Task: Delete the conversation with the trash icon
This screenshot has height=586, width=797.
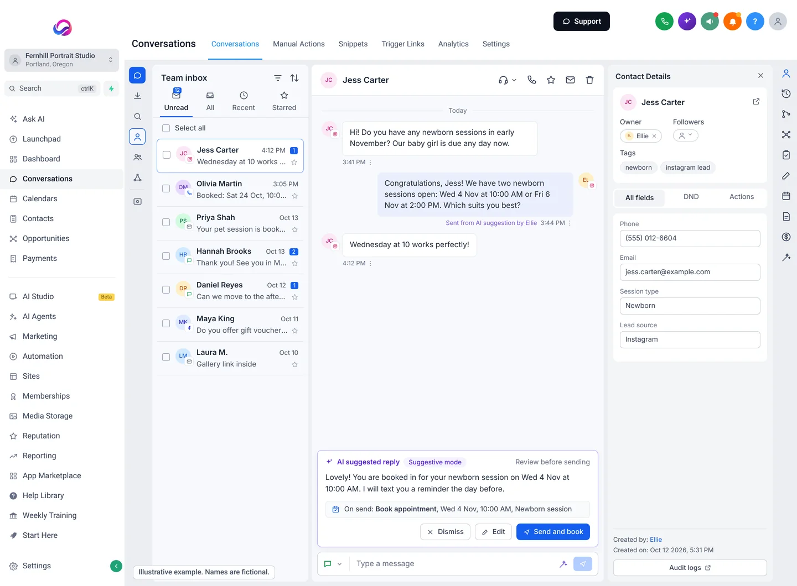Action: 589,80
